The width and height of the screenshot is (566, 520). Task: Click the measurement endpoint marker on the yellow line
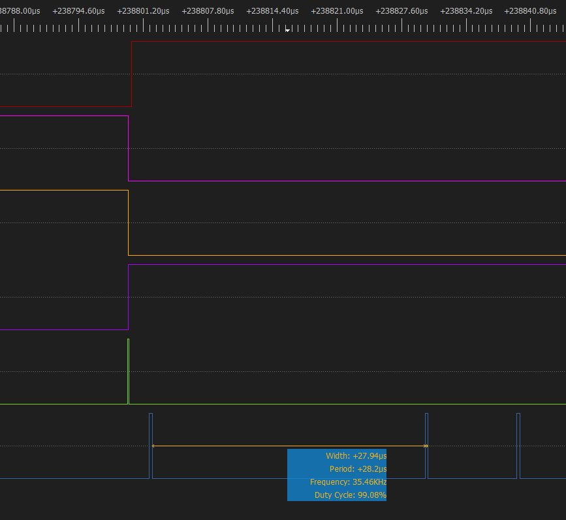point(426,446)
